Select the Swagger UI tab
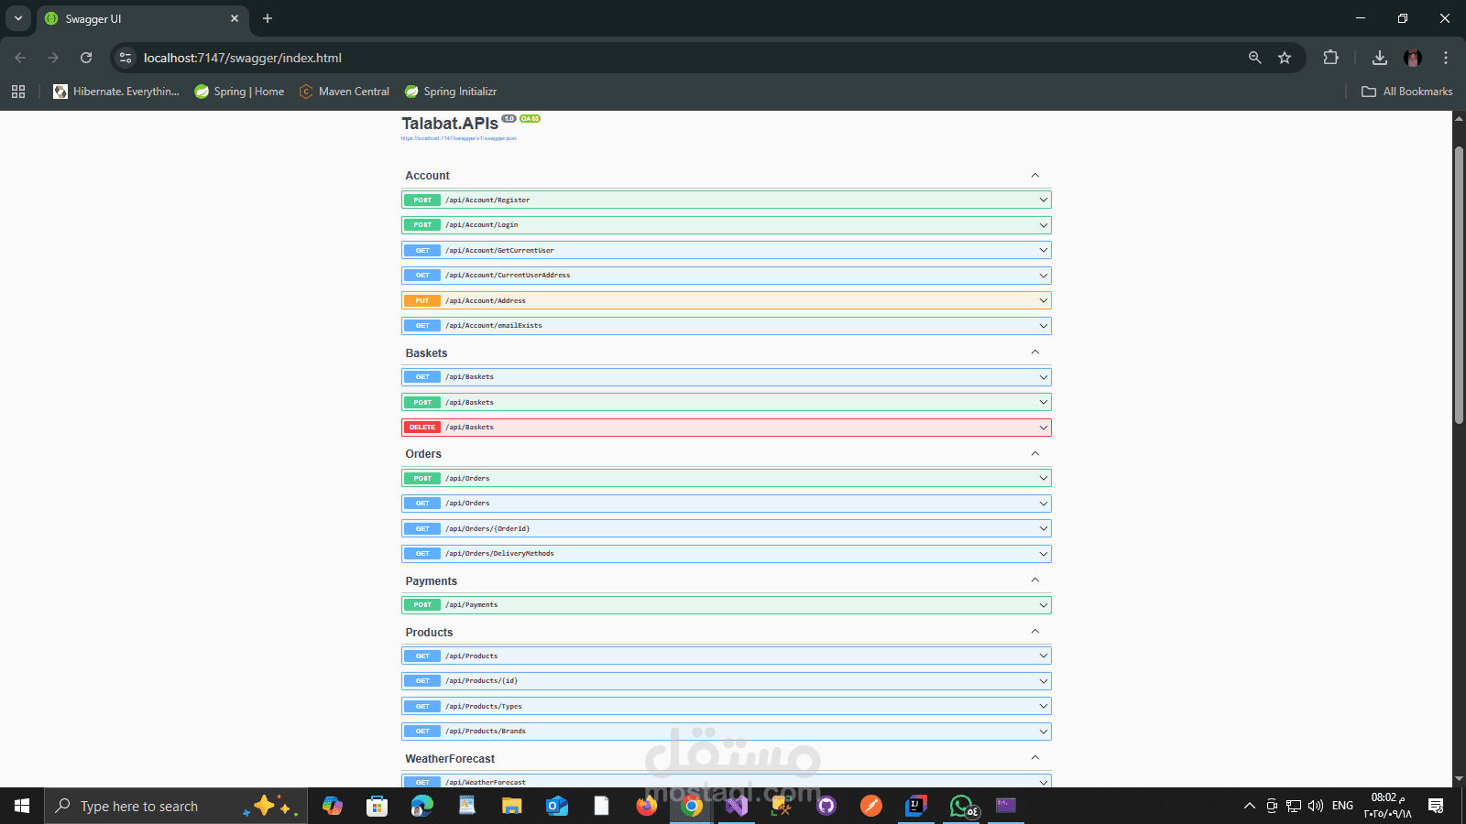1466x824 pixels. coord(142,18)
